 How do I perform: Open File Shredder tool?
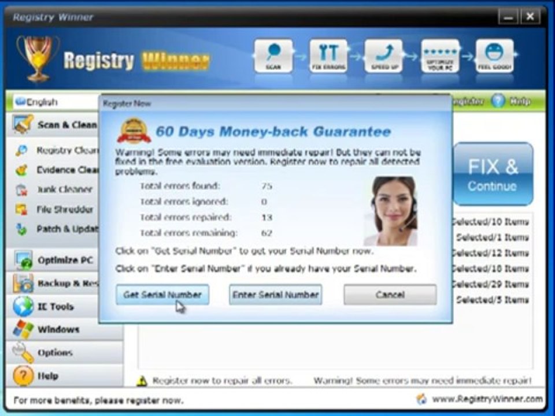click(x=65, y=209)
